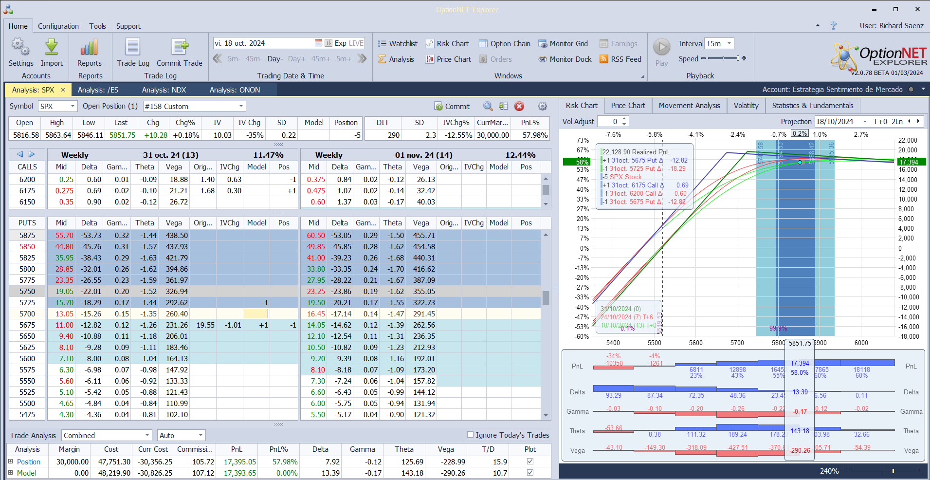
Task: Switch to the Analysis: NDX tab
Action: 164,90
